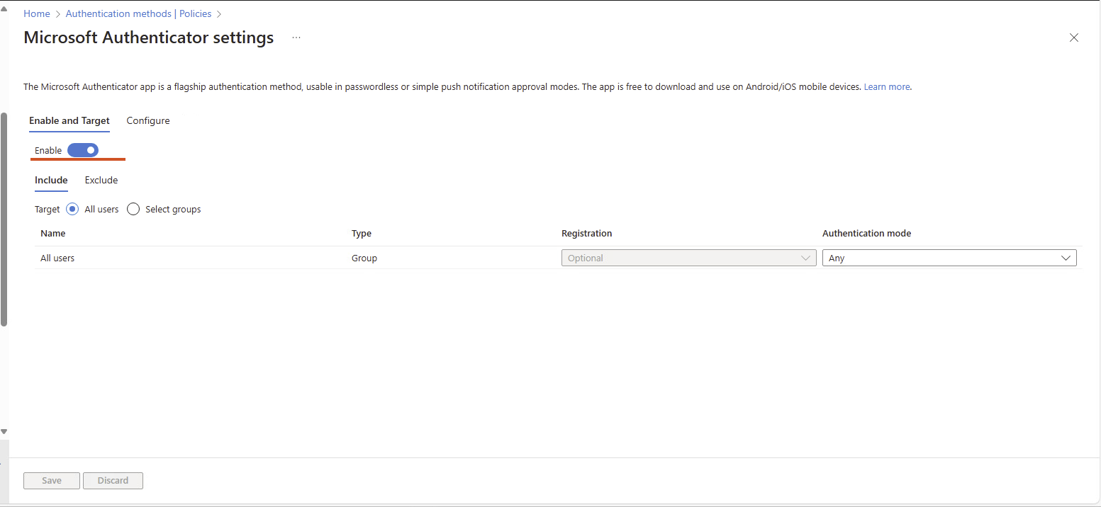The height and width of the screenshot is (507, 1101).
Task: Switch to the Configure tab
Action: (x=148, y=120)
